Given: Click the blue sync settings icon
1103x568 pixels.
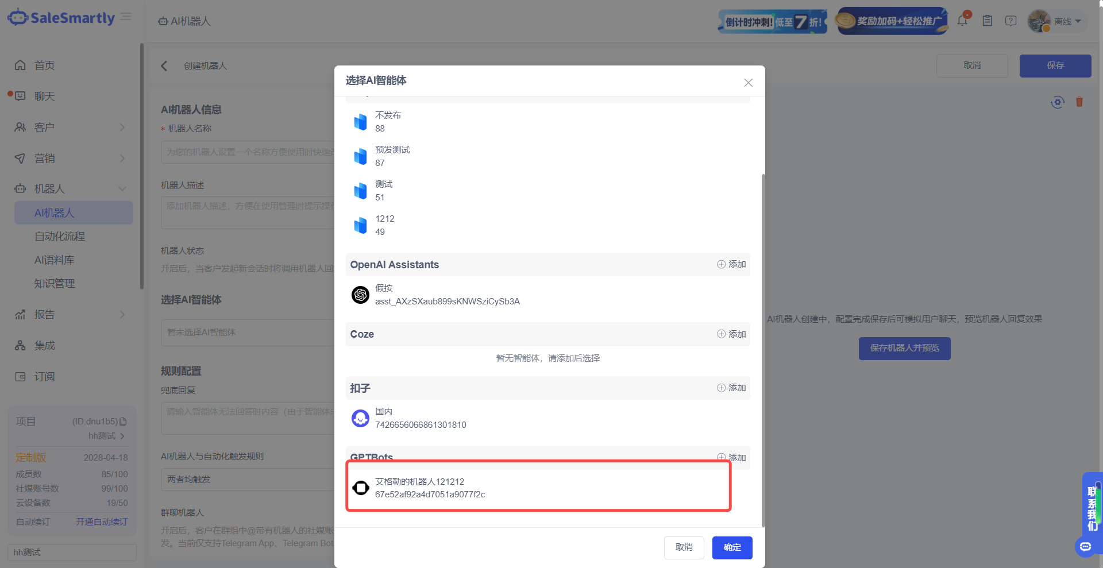Looking at the screenshot, I should (1058, 102).
